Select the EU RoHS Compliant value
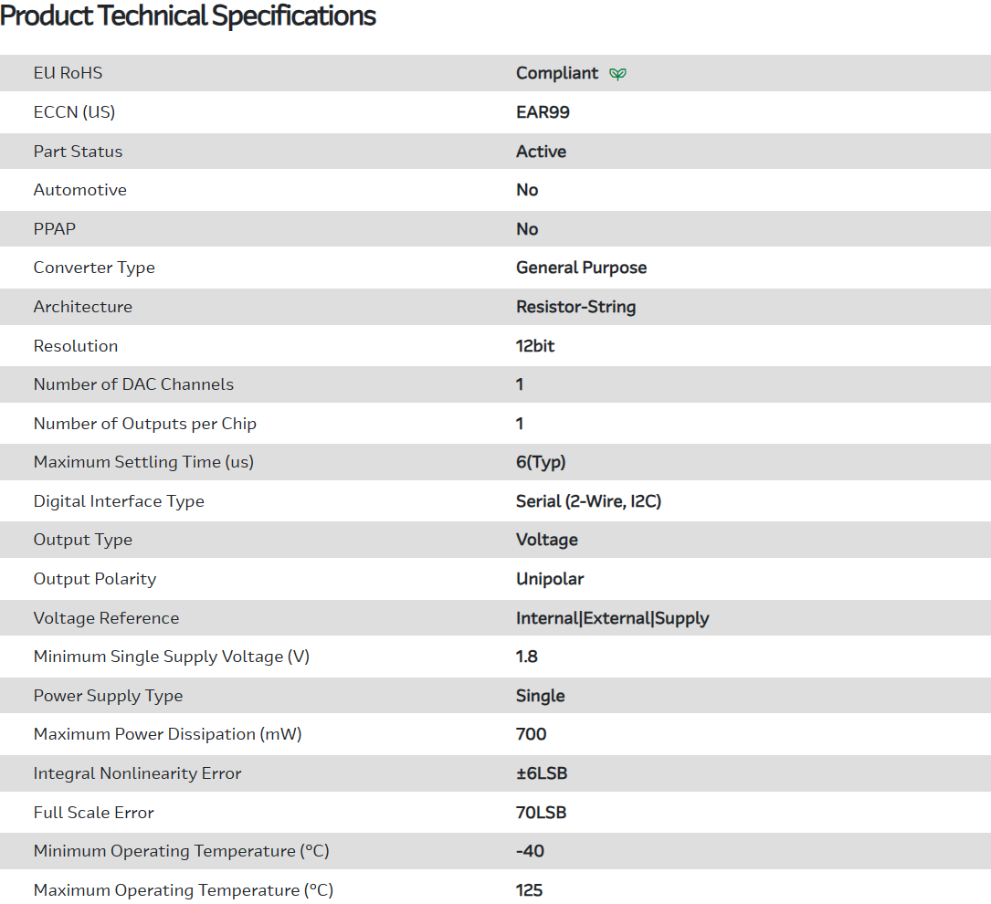The height and width of the screenshot is (904, 991). pos(557,73)
